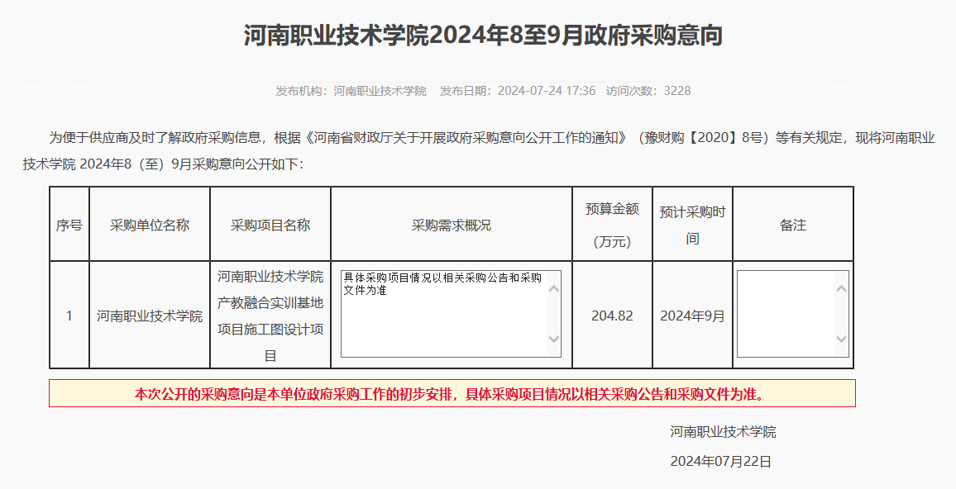
Task: Click the 发布日期 2024-07-24 17:36 text
Action: click(x=518, y=91)
